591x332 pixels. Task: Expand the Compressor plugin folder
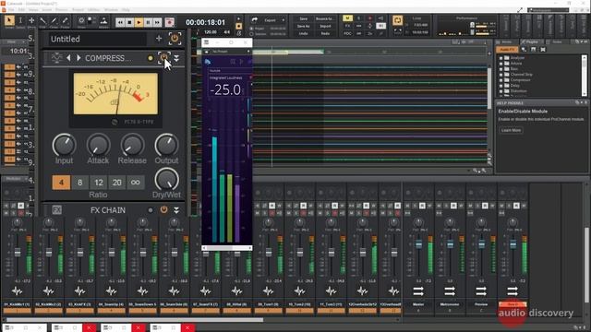[x=501, y=80]
